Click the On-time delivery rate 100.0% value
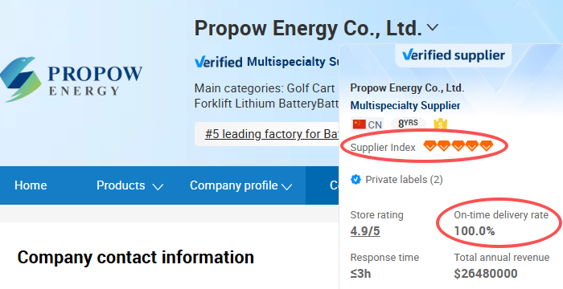The height and width of the screenshot is (289, 563). click(475, 231)
